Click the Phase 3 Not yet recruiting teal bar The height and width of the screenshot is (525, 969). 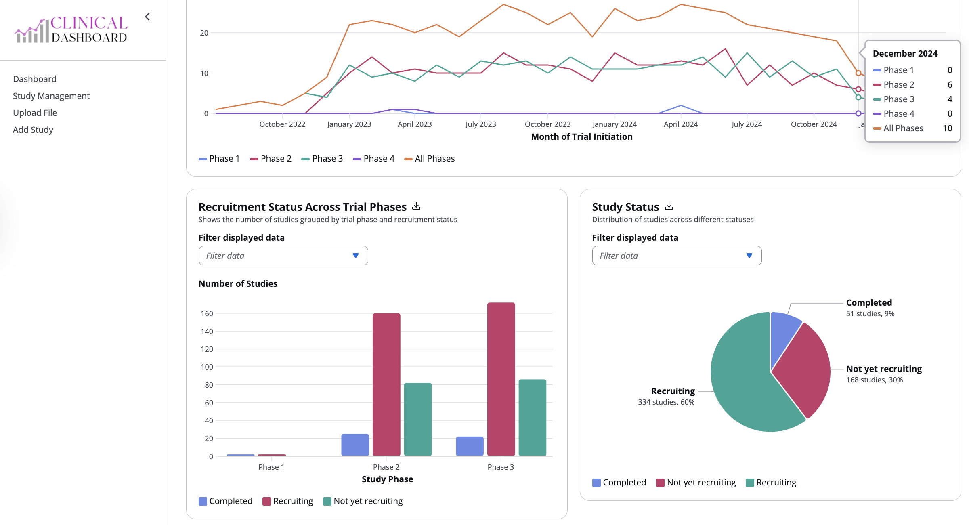[x=533, y=418]
